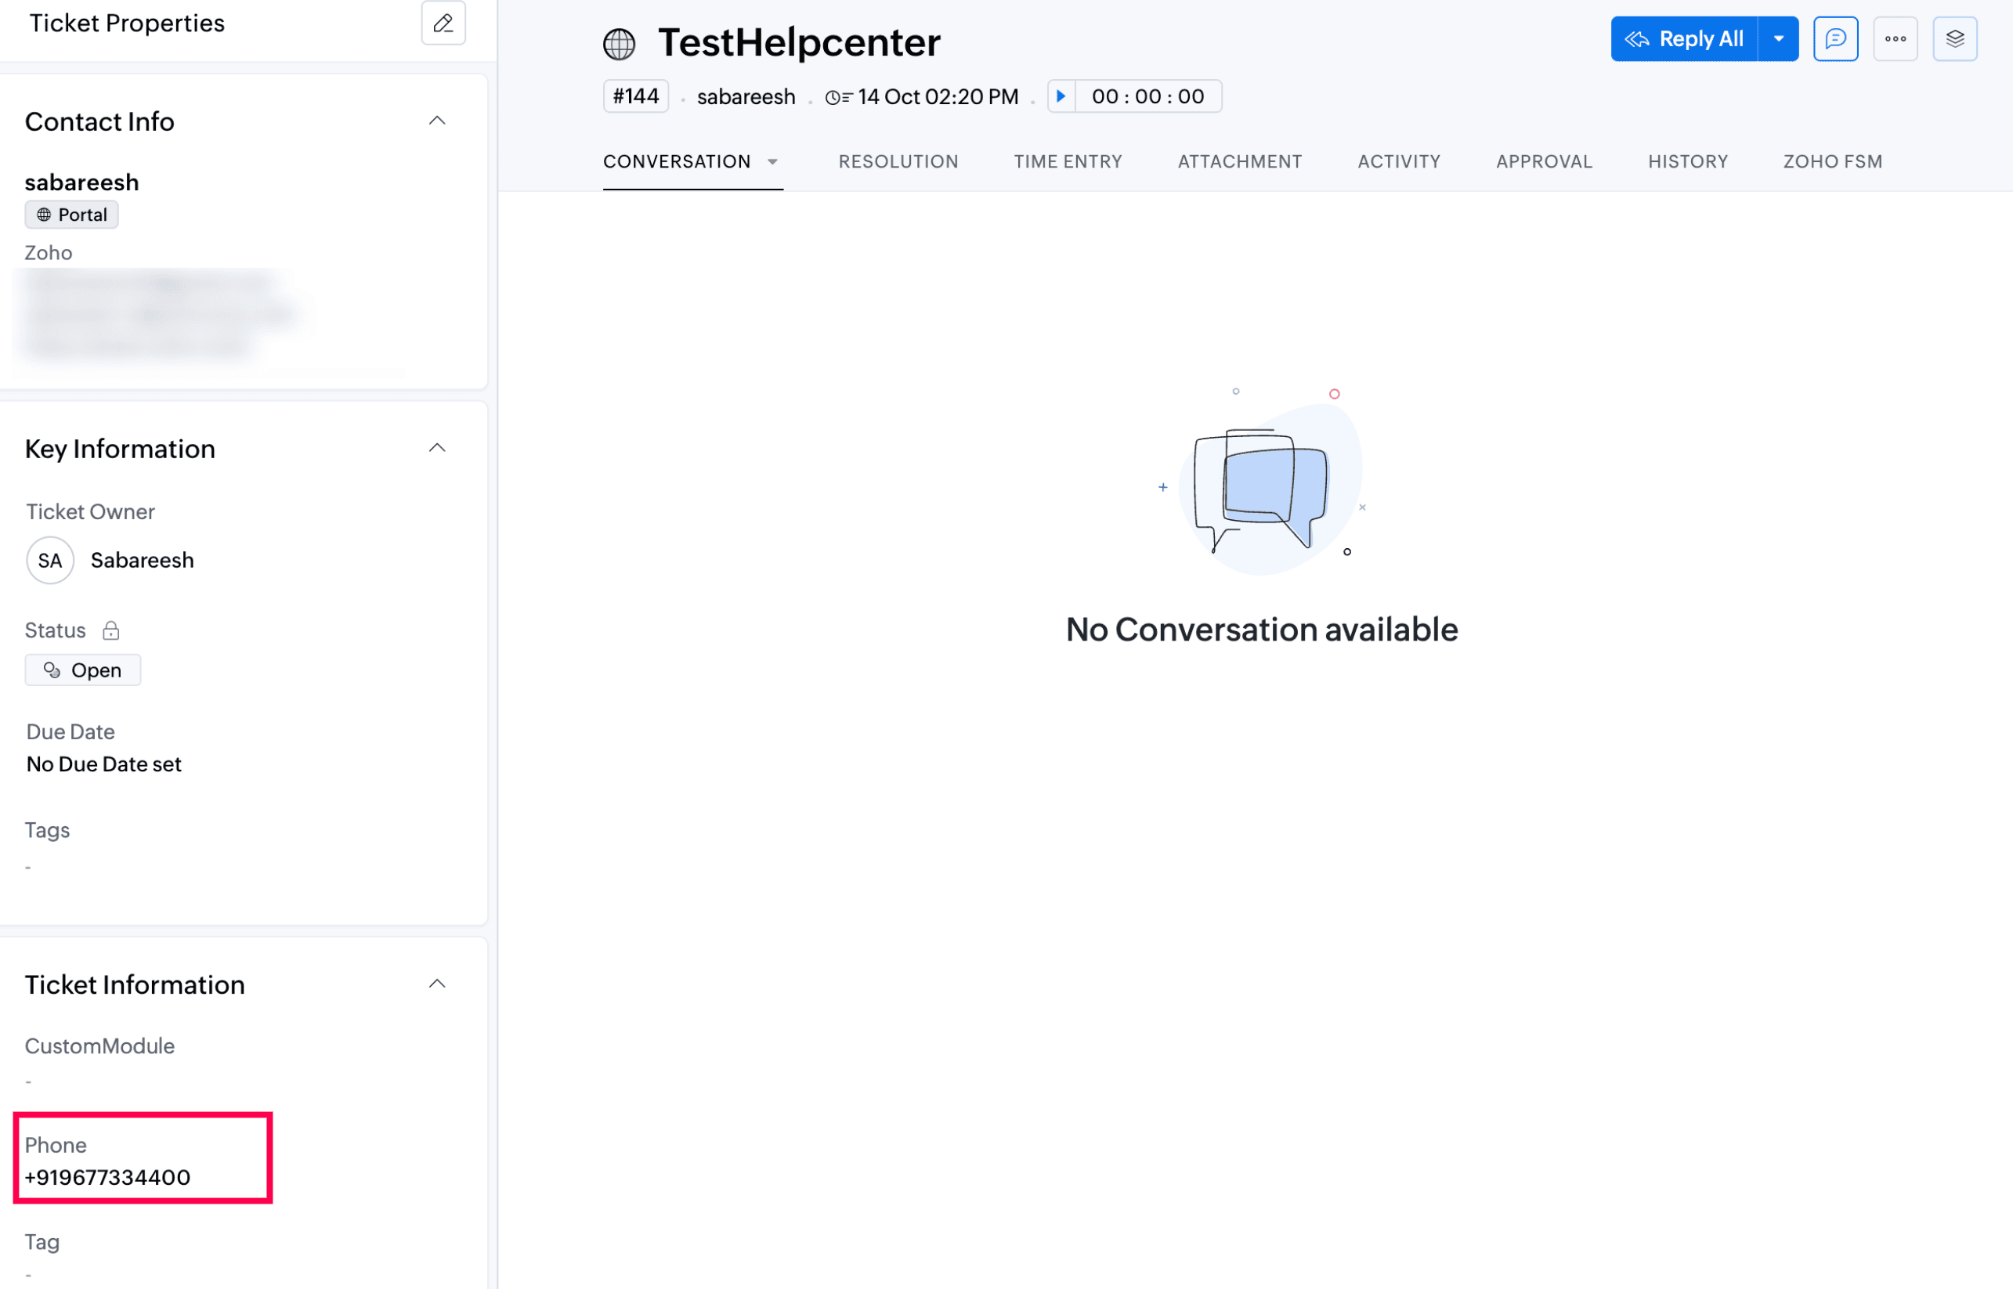
Task: Open the History tab
Action: click(1687, 161)
